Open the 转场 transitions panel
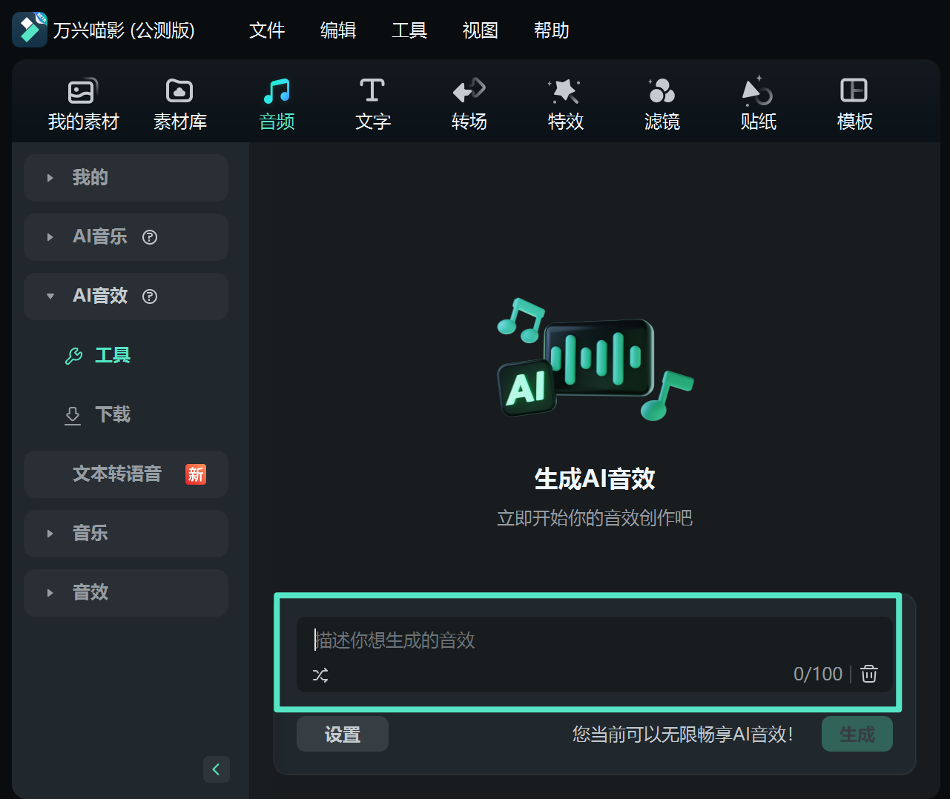Image resolution: width=950 pixels, height=799 pixels. coord(469,102)
